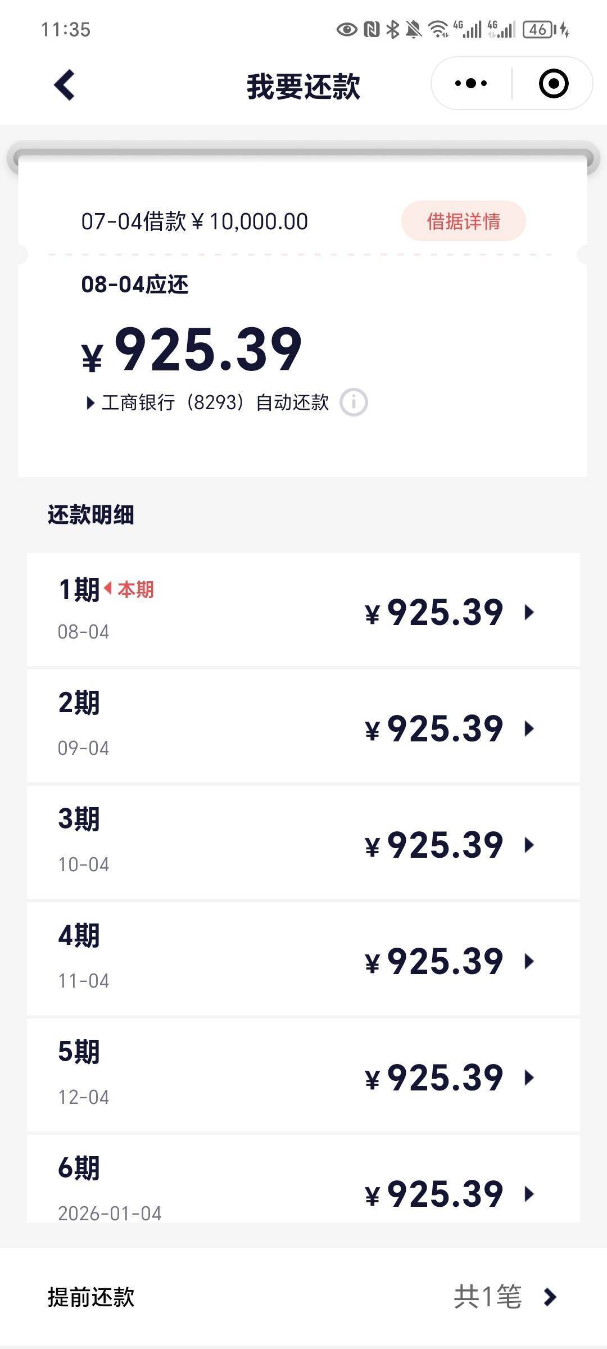Expand arrow for period 3 repayment
The image size is (607, 1349).
529,845
